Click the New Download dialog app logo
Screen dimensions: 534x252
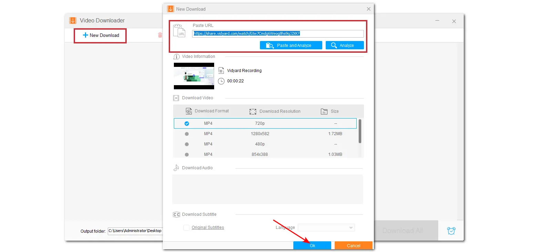pos(170,9)
